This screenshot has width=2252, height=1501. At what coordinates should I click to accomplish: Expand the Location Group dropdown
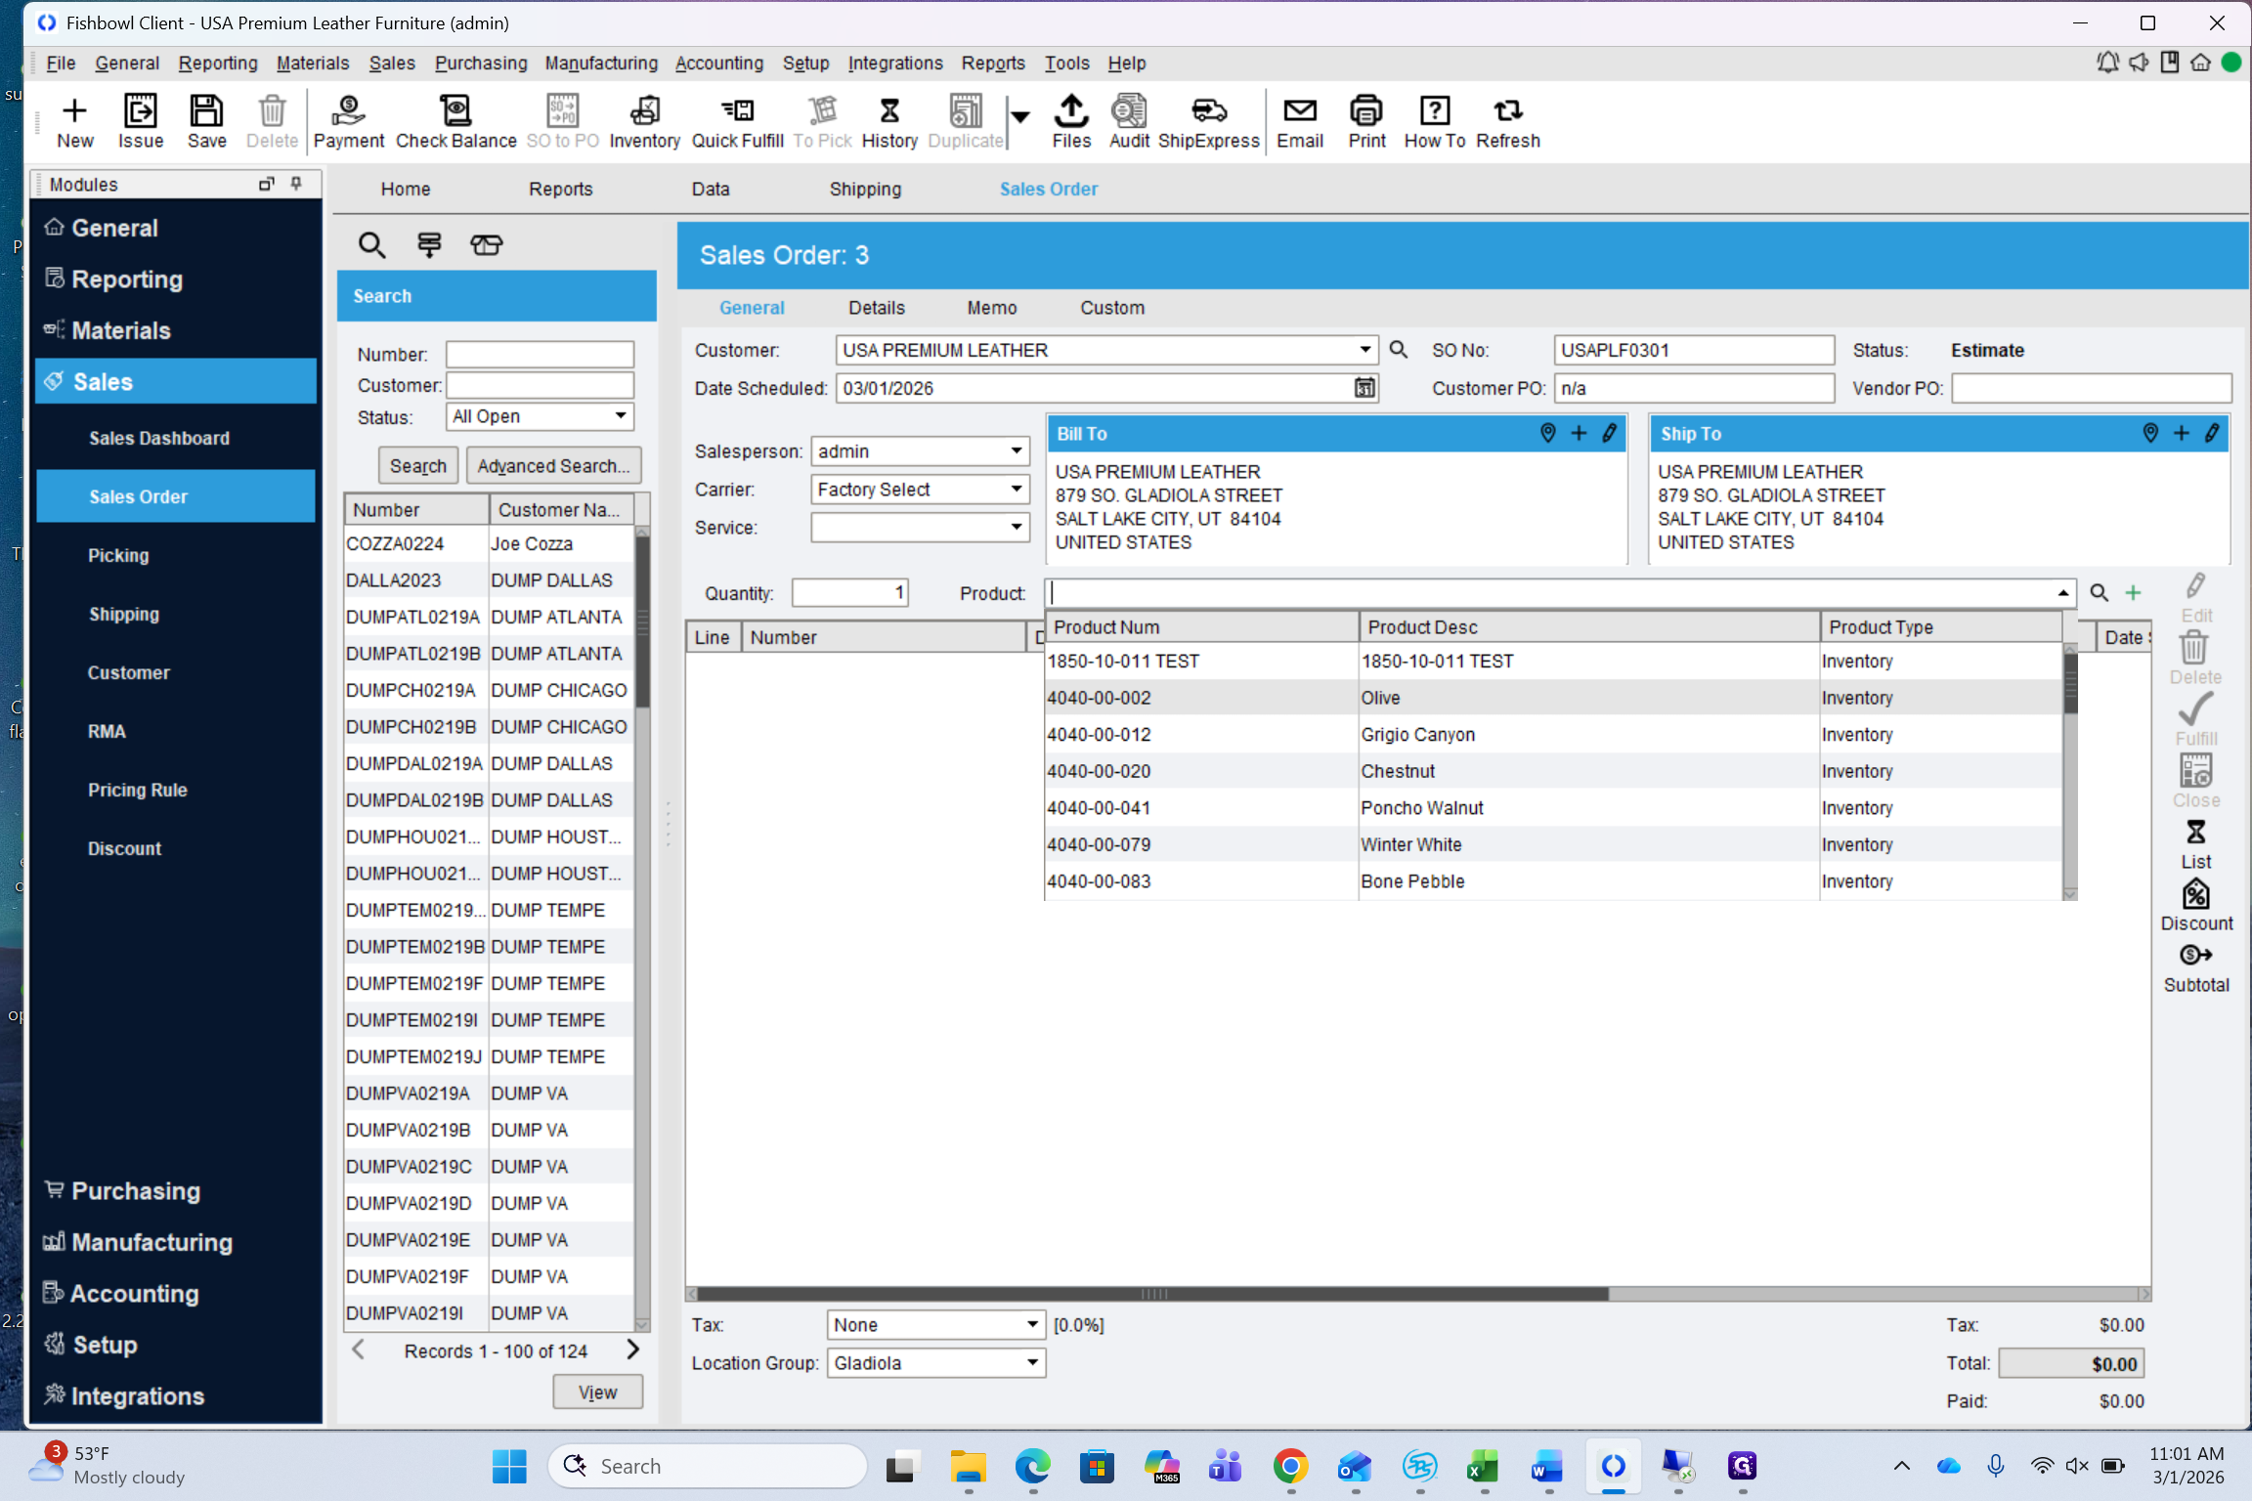coord(1032,1363)
